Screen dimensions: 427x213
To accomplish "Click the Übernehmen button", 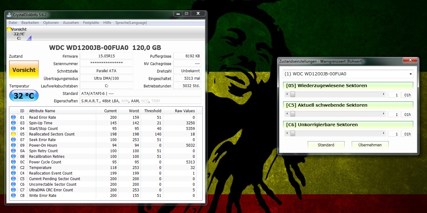I will (370, 145).
